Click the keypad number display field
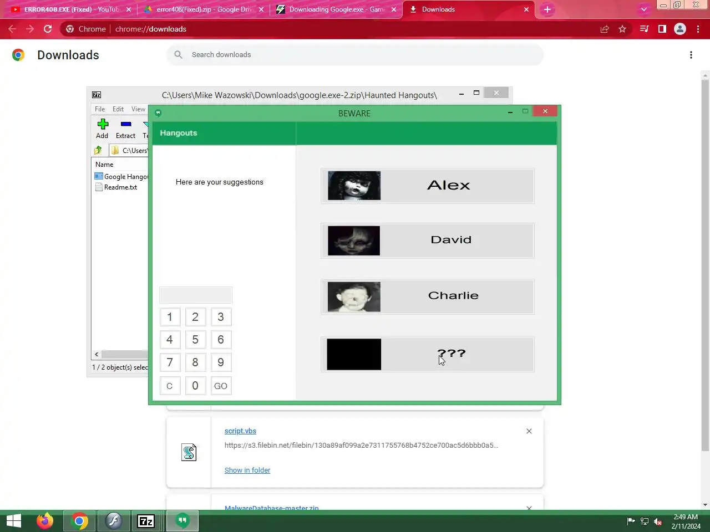 (x=196, y=295)
